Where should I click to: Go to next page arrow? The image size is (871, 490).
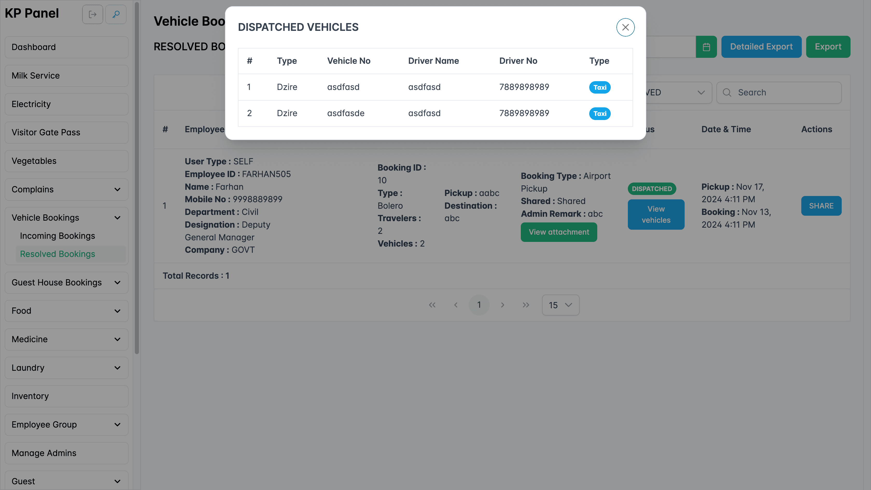(502, 305)
